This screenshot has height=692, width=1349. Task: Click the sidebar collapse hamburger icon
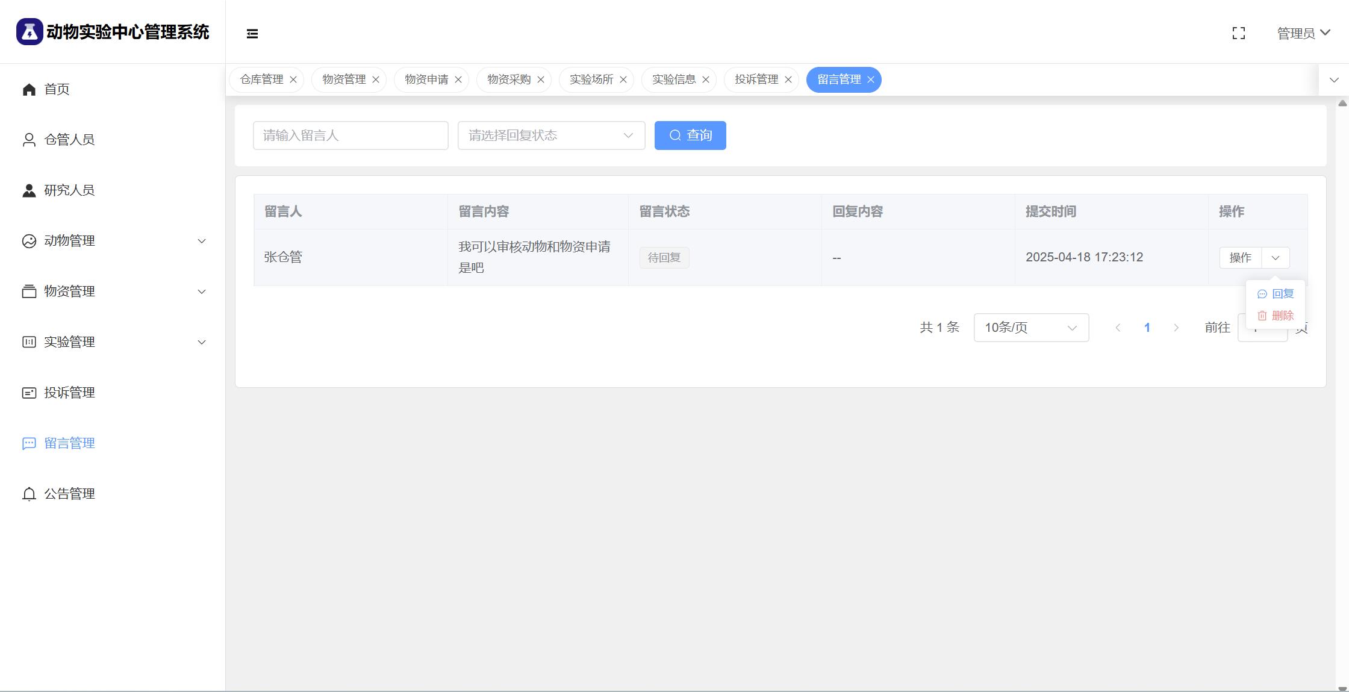tap(252, 34)
